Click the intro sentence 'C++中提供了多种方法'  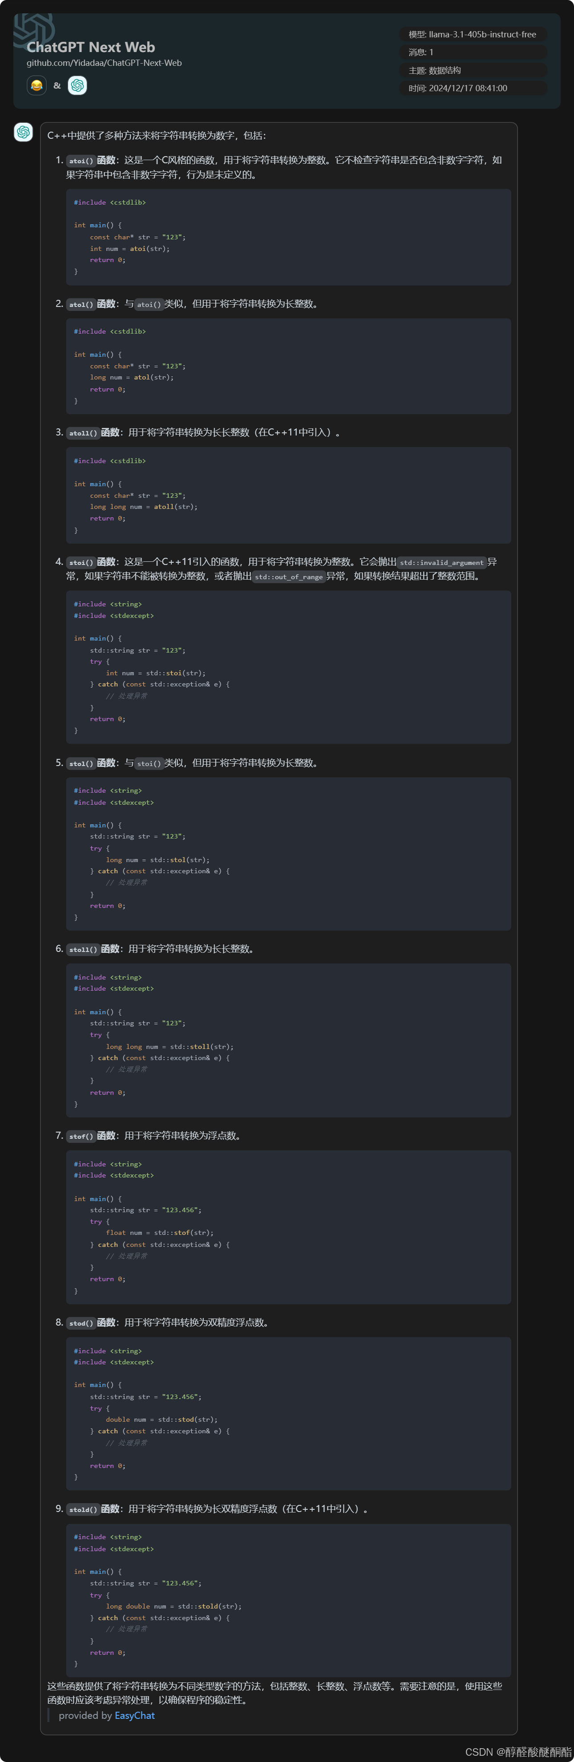(157, 135)
